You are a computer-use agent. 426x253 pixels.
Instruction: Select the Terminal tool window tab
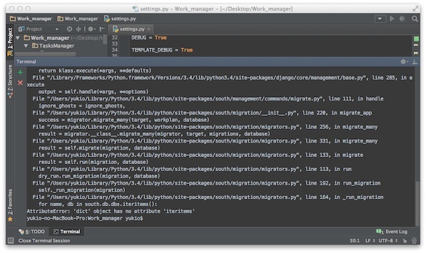point(67,232)
